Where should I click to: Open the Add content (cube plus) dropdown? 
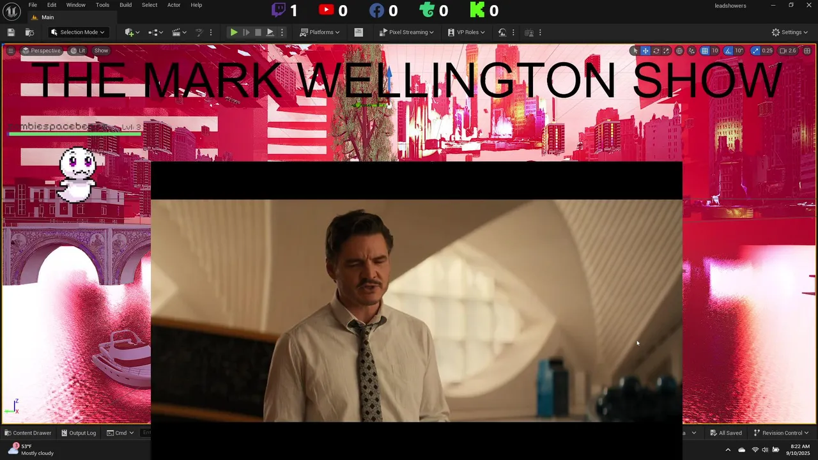coord(132,33)
